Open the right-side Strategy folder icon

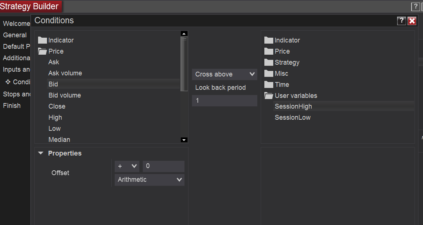(269, 62)
